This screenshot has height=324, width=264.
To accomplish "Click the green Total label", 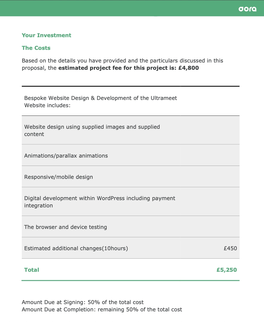I will (x=32, y=270).
